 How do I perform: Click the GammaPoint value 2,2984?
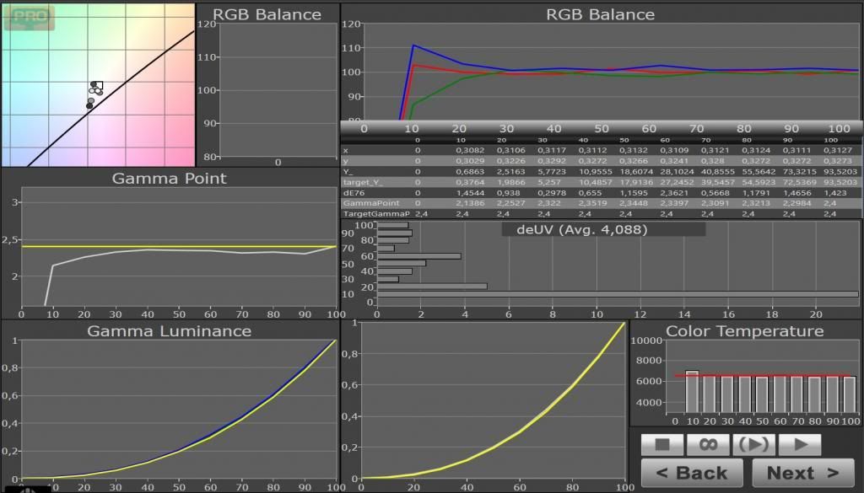796,203
